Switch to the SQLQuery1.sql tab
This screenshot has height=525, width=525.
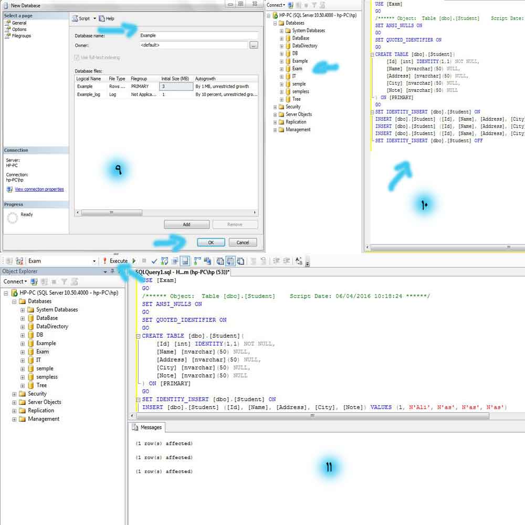(x=181, y=272)
